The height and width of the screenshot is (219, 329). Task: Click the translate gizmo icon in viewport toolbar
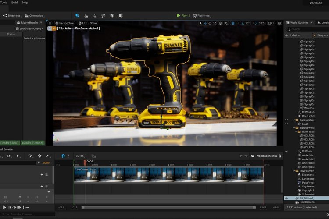point(205,23)
